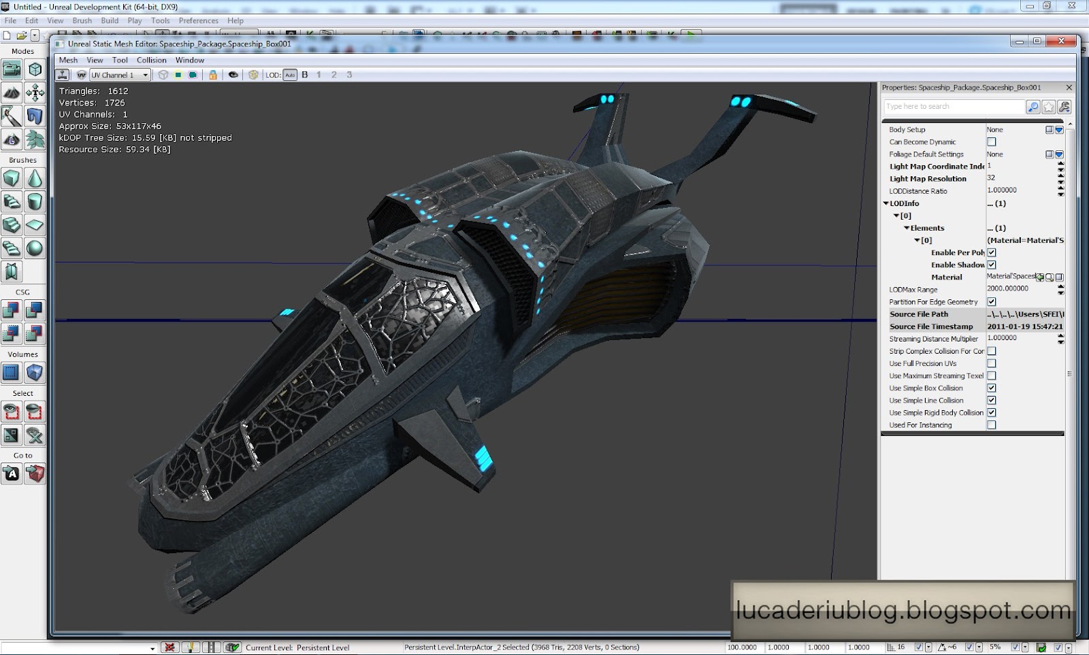This screenshot has height=655, width=1089.
Task: Select Mesh Paint mode brush icon
Action: point(12,116)
